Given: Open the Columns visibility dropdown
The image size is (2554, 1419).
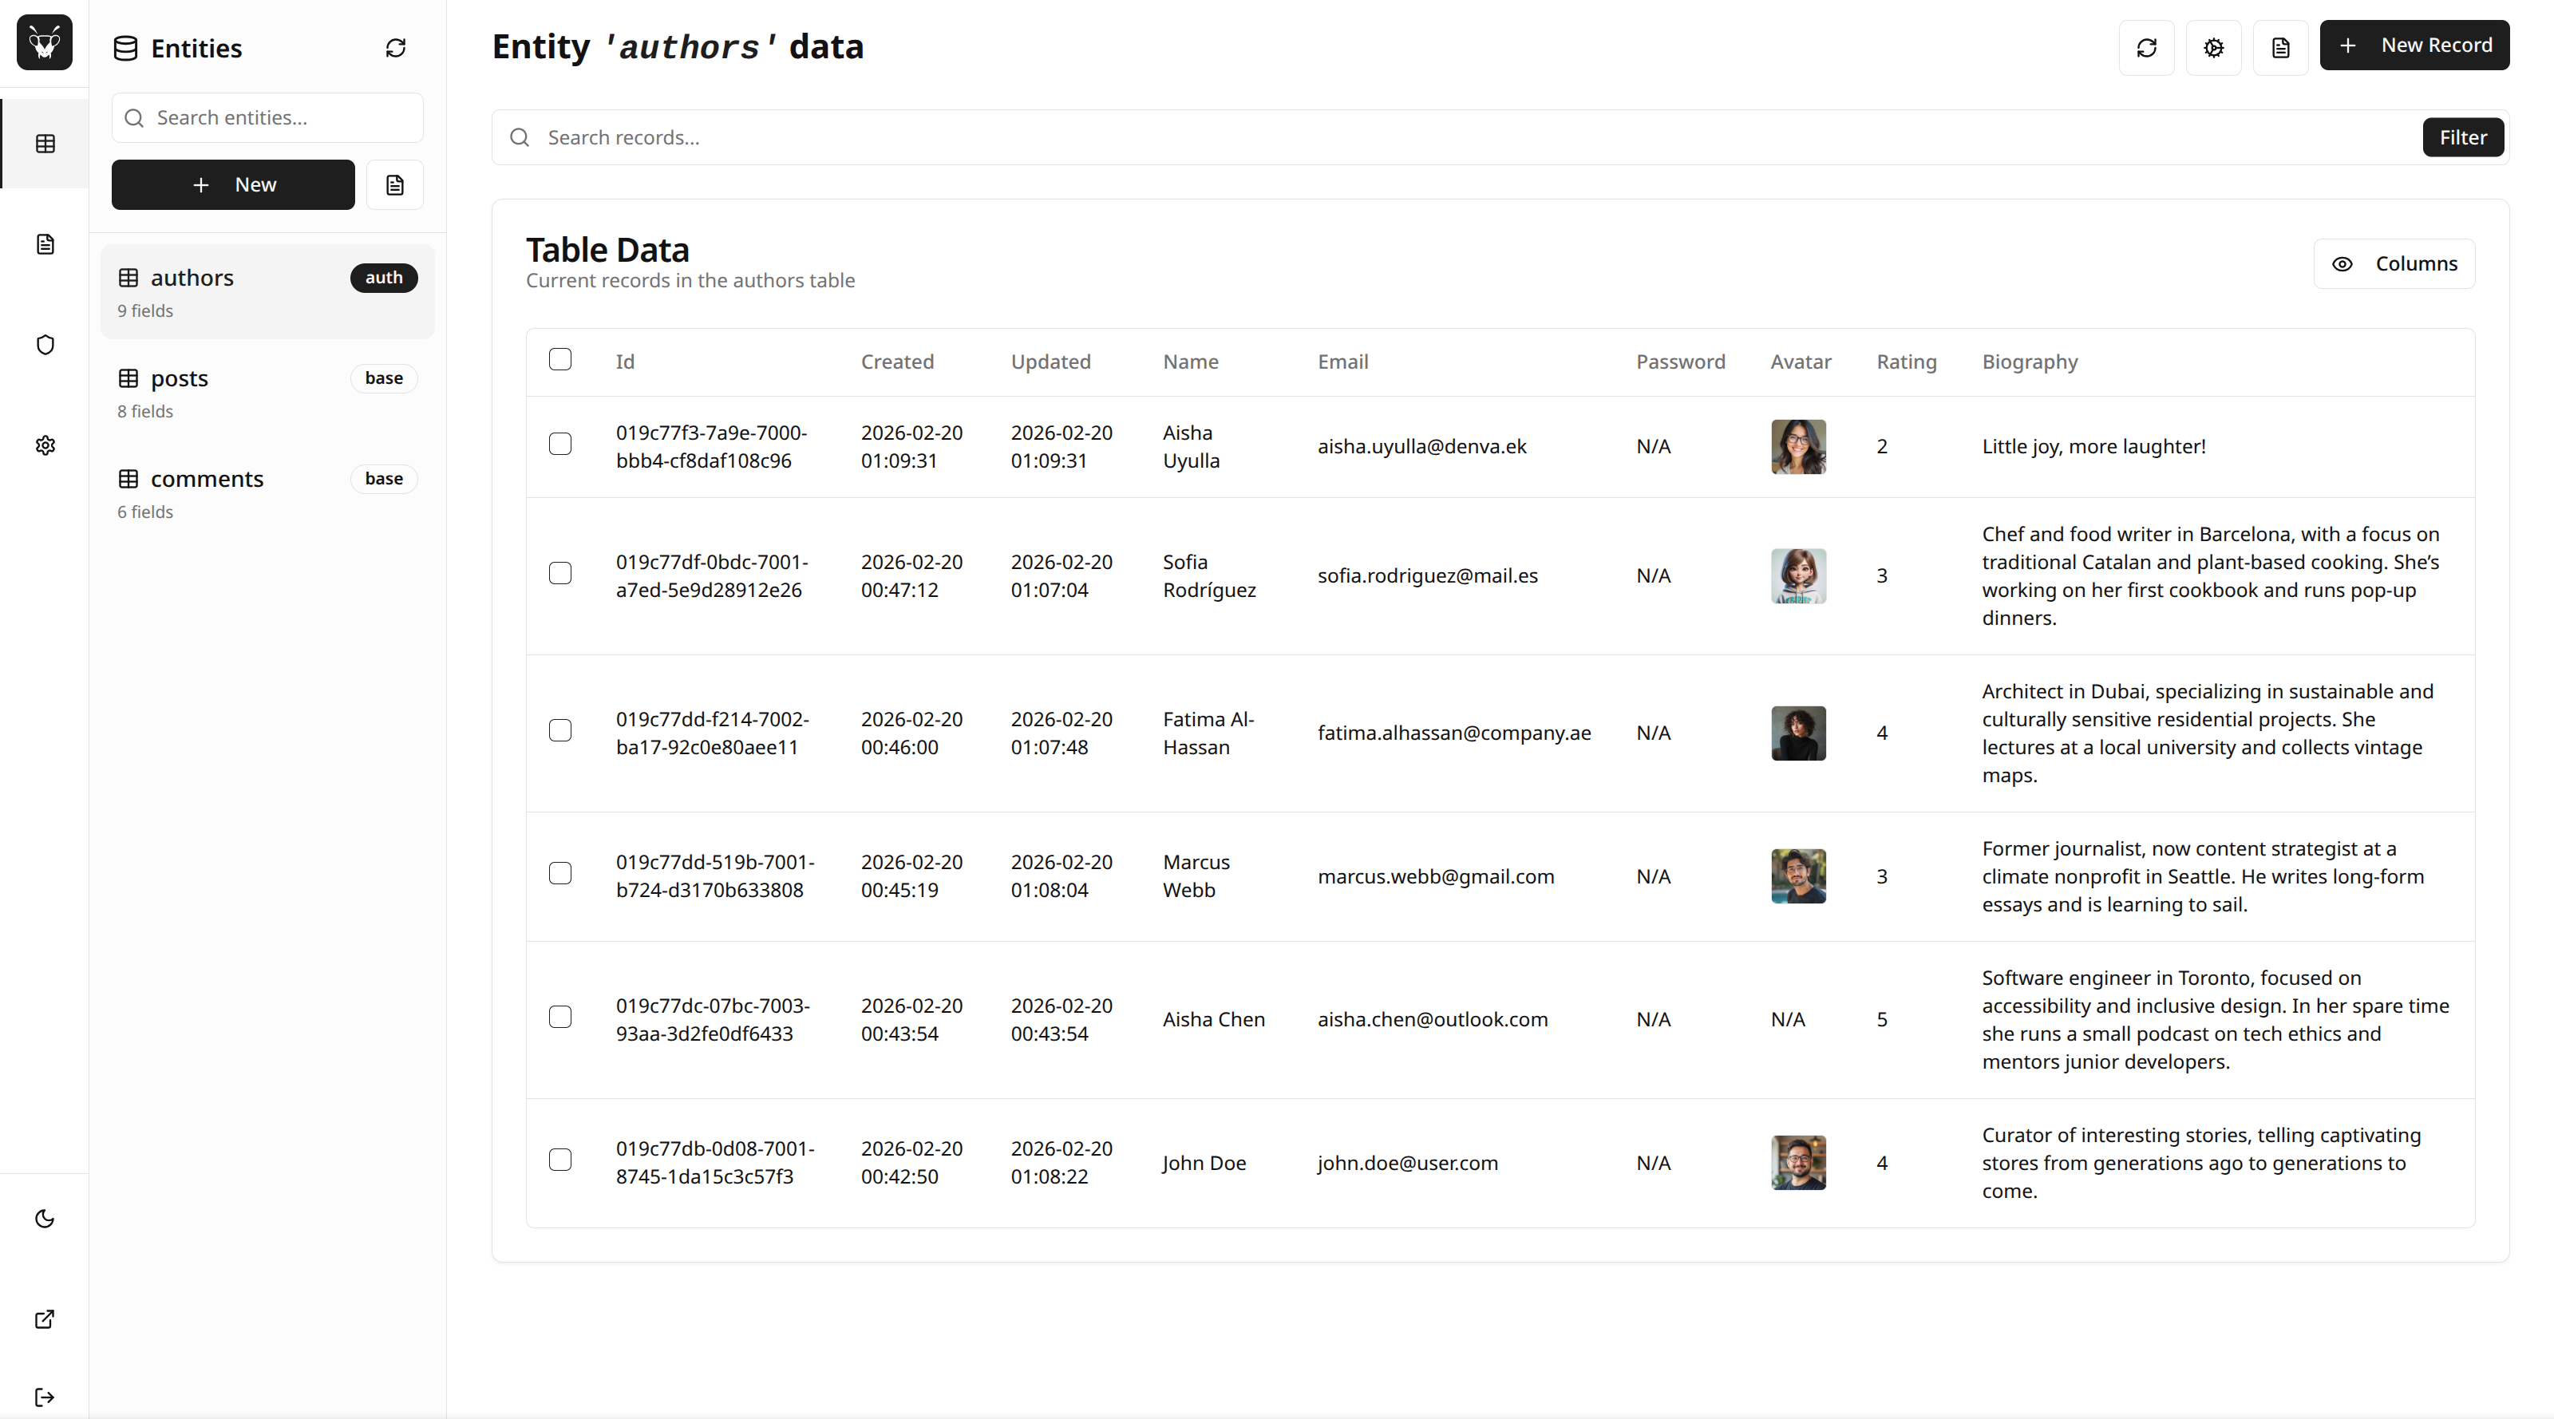Looking at the screenshot, I should coord(2394,263).
